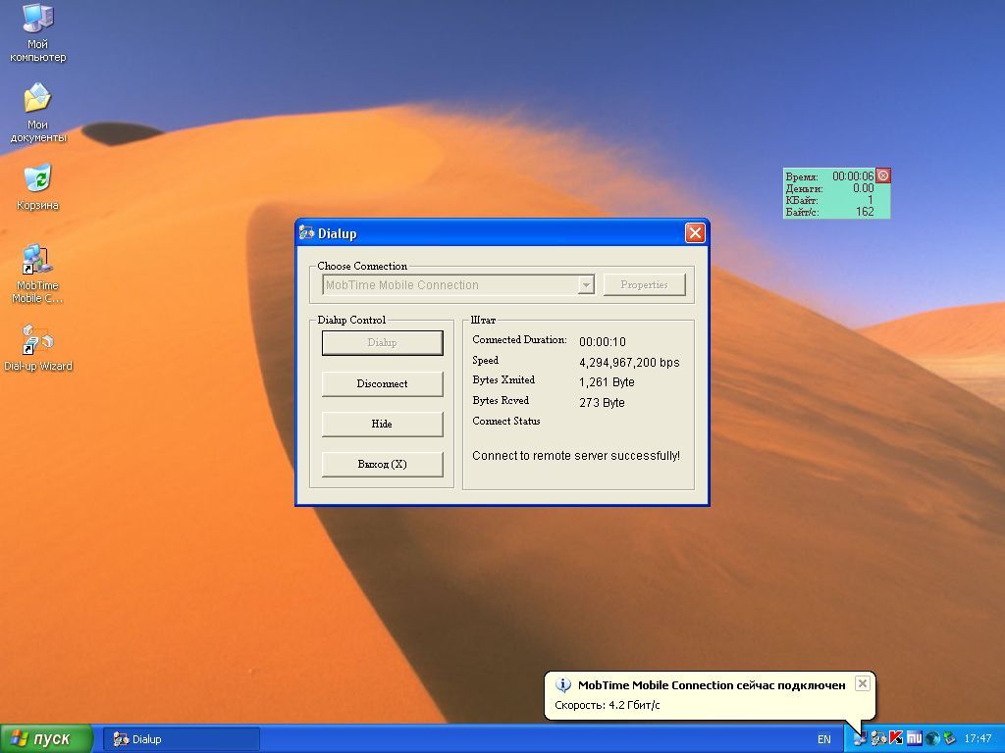Click the Байт/с value 162 in widget
The width and height of the screenshot is (1005, 753).
pos(865,212)
